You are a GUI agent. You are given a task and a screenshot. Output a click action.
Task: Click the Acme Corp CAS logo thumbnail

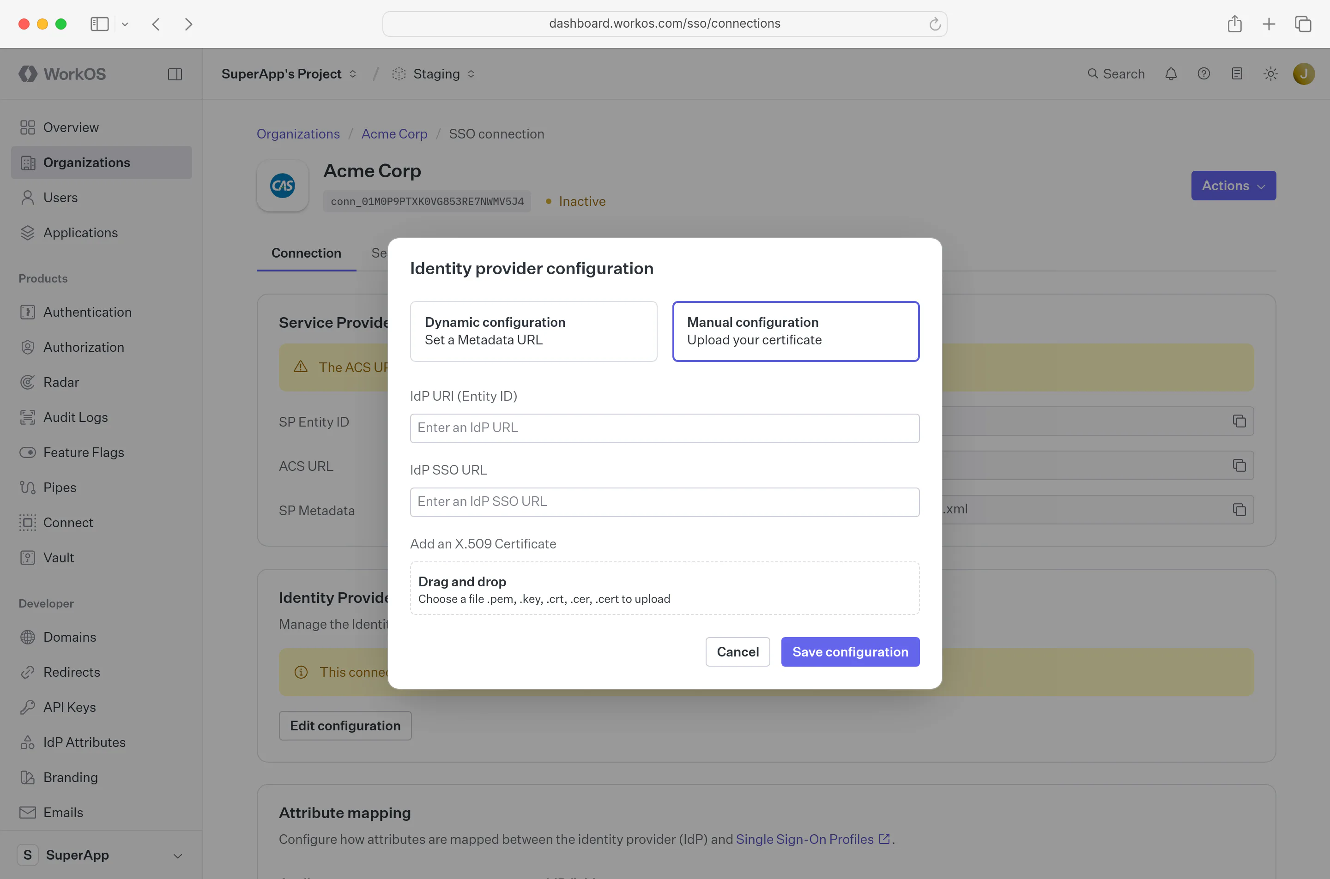(x=283, y=186)
